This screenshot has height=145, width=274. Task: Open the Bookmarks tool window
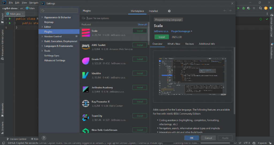[2, 110]
